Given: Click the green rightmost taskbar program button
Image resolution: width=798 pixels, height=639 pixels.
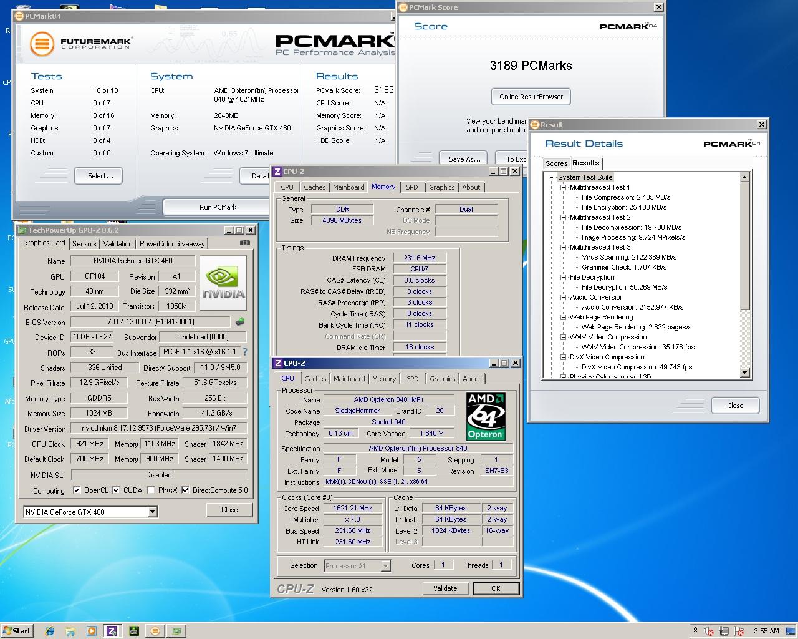Looking at the screenshot, I should [x=176, y=630].
